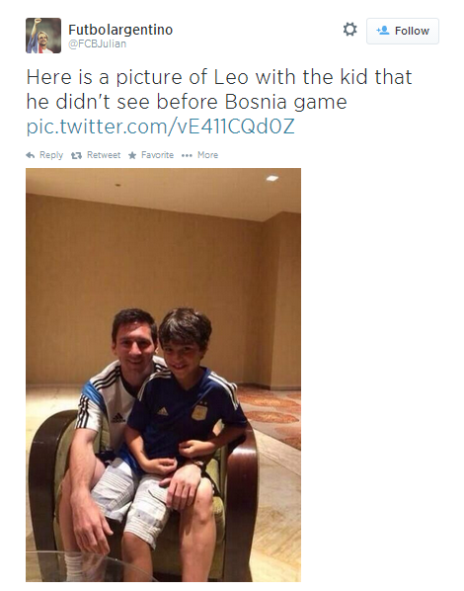Viewport: 464px width, 591px height.
Task: Mark tweet via the Favorite label
Action: coord(157,155)
